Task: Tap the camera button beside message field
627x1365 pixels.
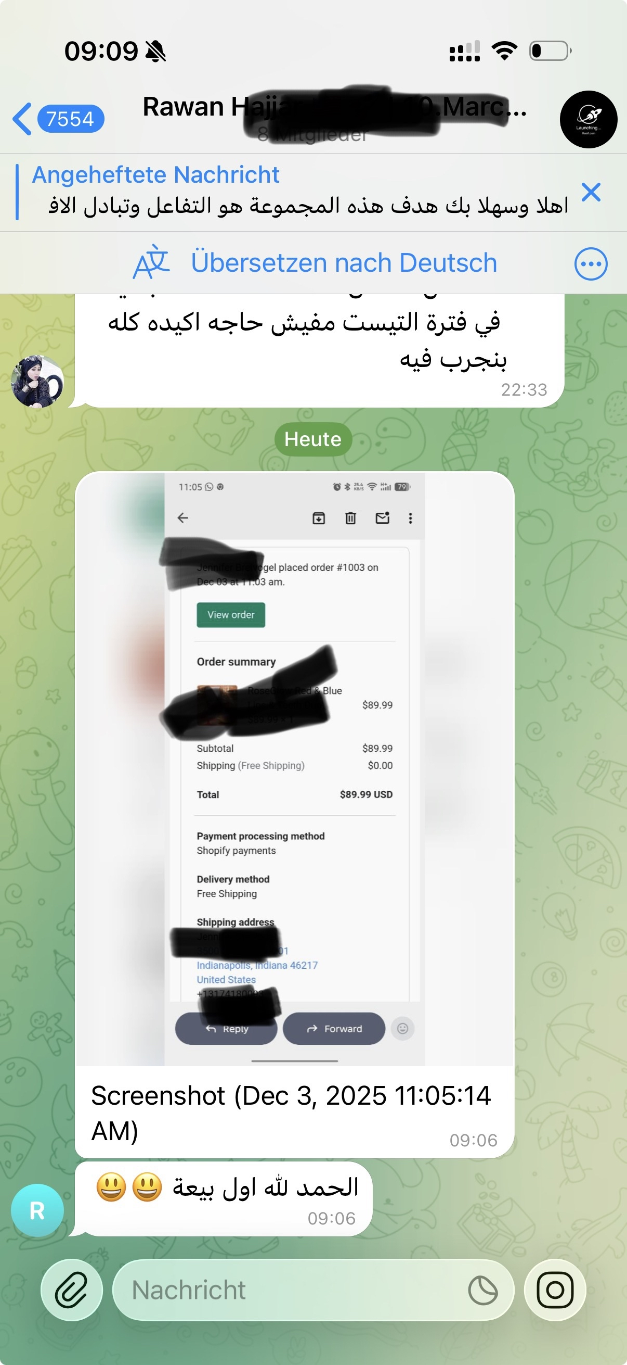Action: (555, 1290)
